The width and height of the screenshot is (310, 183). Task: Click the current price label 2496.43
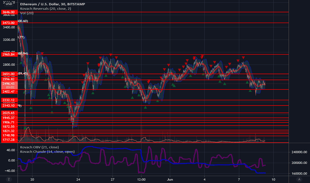[x=9, y=84]
